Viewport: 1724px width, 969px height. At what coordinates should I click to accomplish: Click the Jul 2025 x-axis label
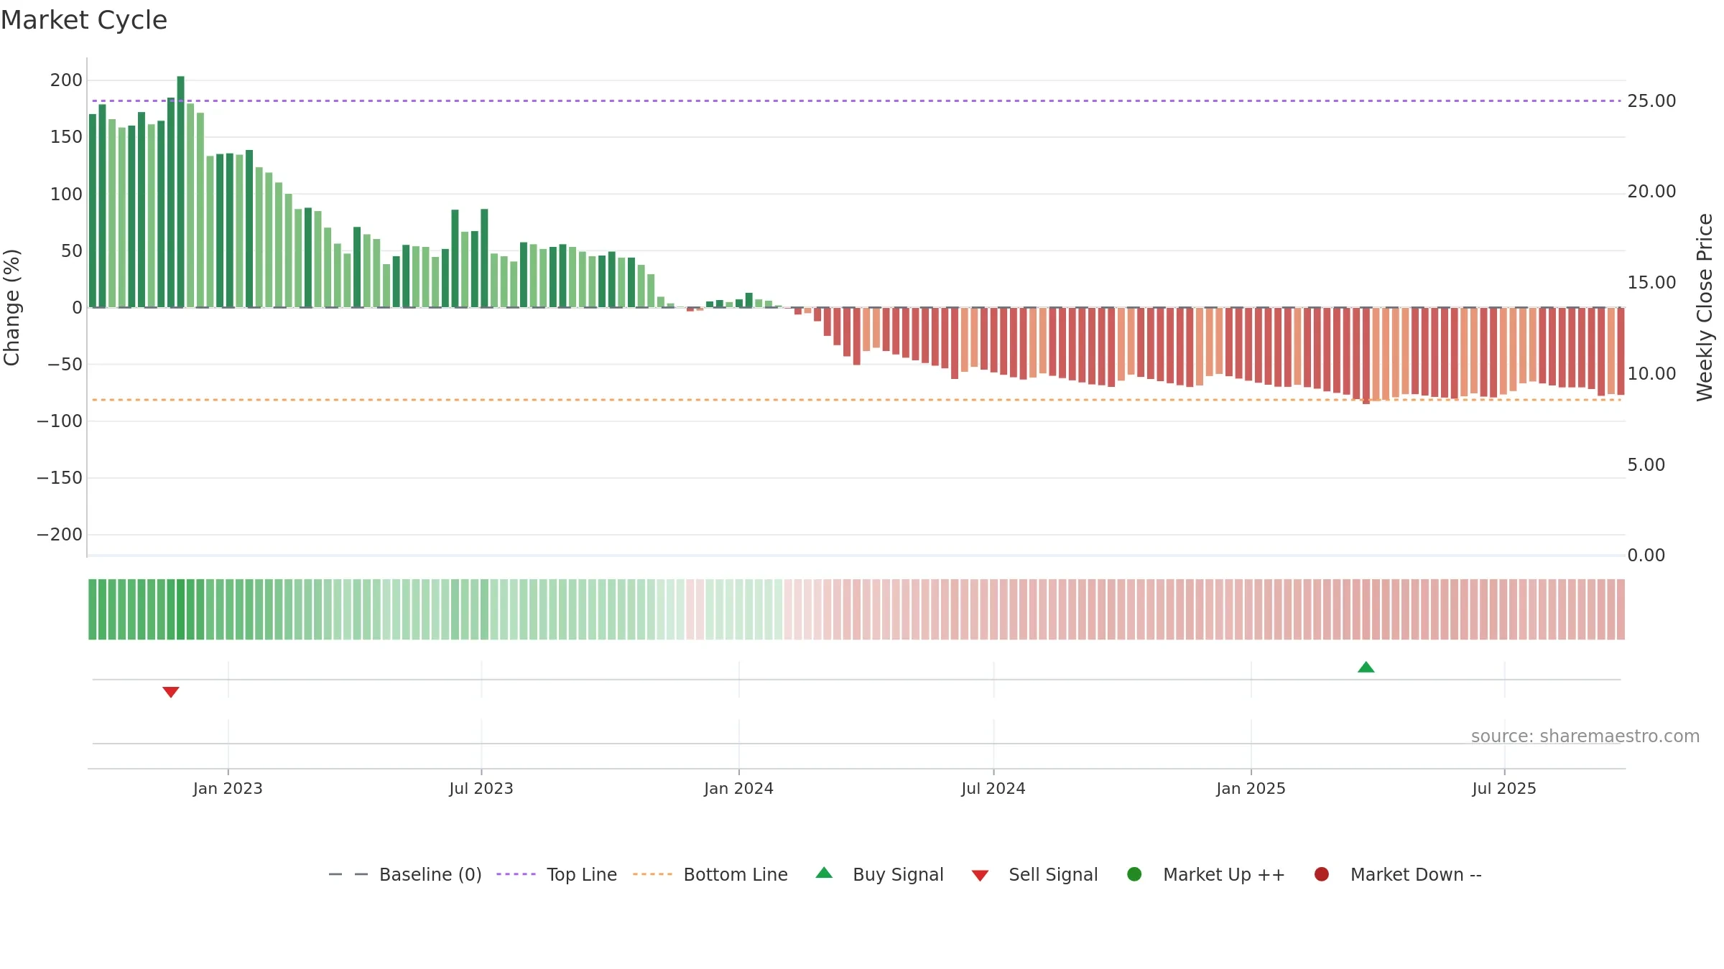[1504, 789]
